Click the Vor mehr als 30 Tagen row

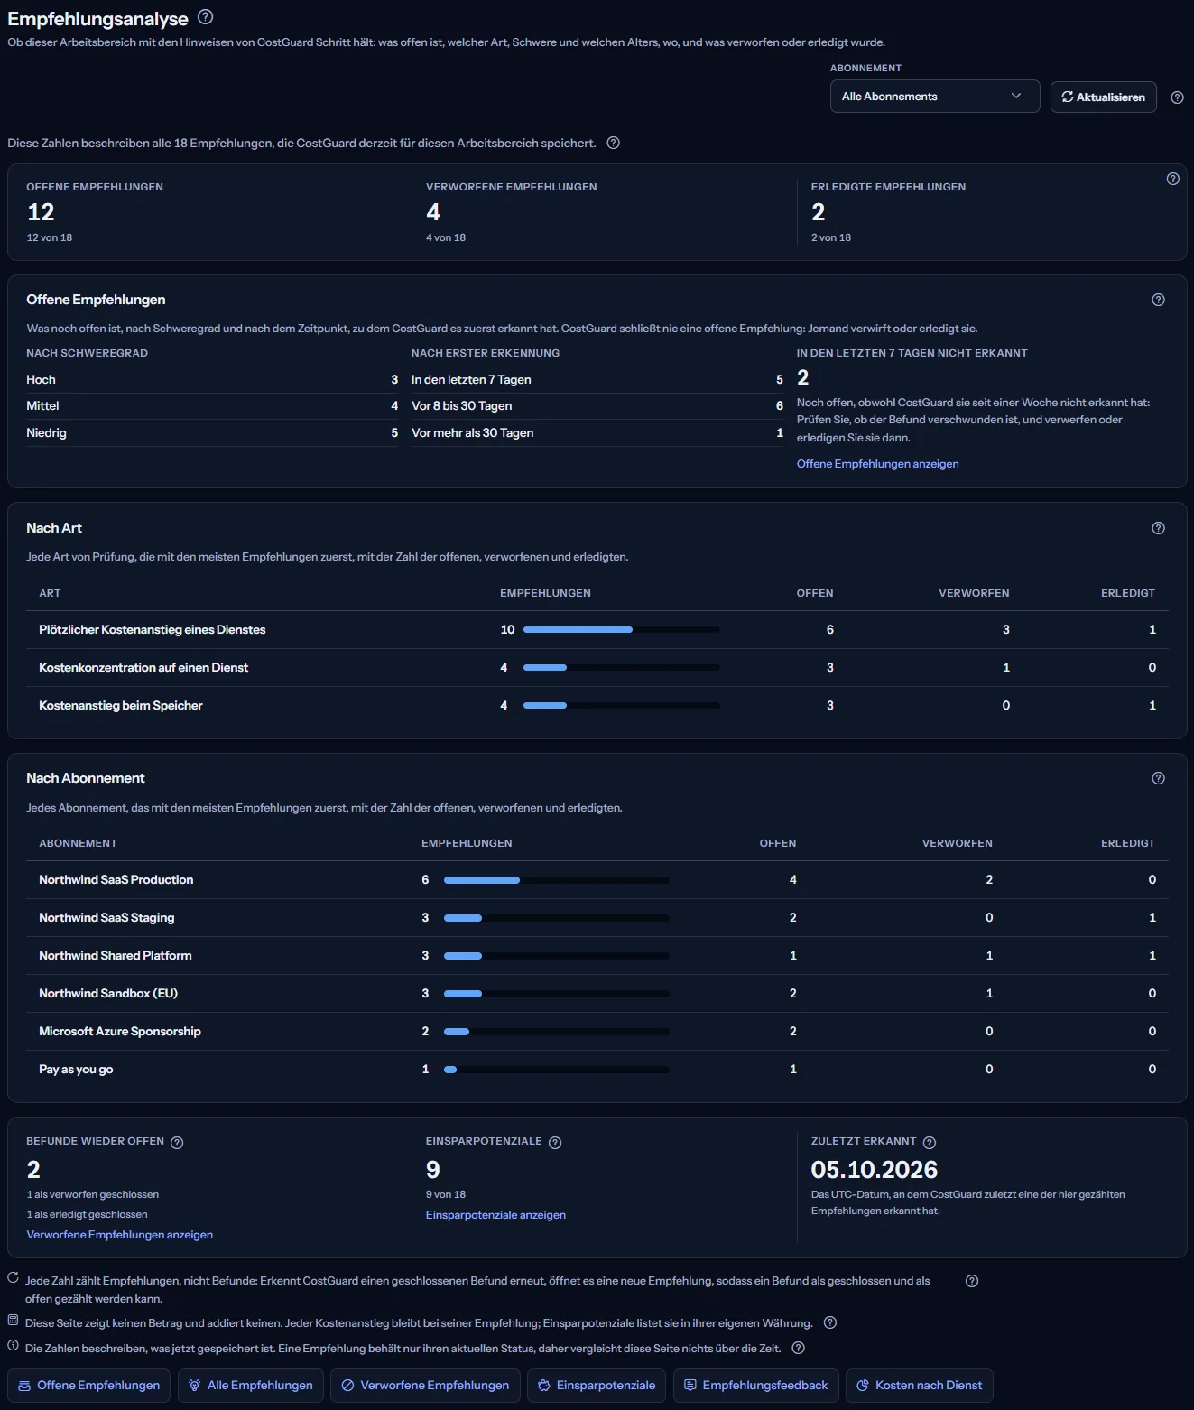pos(597,432)
